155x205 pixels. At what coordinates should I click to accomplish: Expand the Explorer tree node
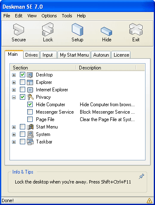[14, 83]
